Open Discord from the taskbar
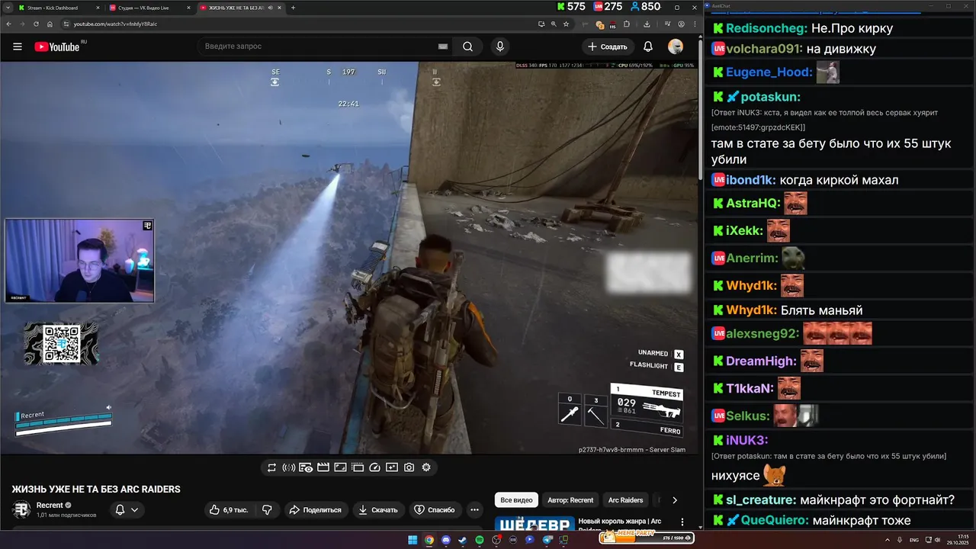The height and width of the screenshot is (549, 976). (446, 540)
